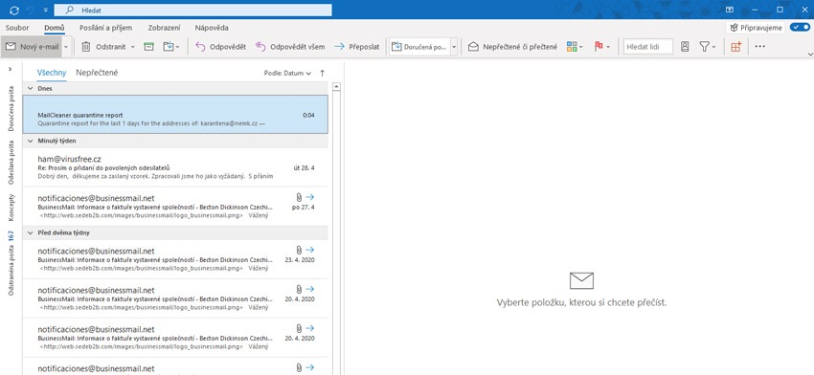Filter the list to Nepřečtené messages
The height and width of the screenshot is (375, 814).
pos(97,73)
